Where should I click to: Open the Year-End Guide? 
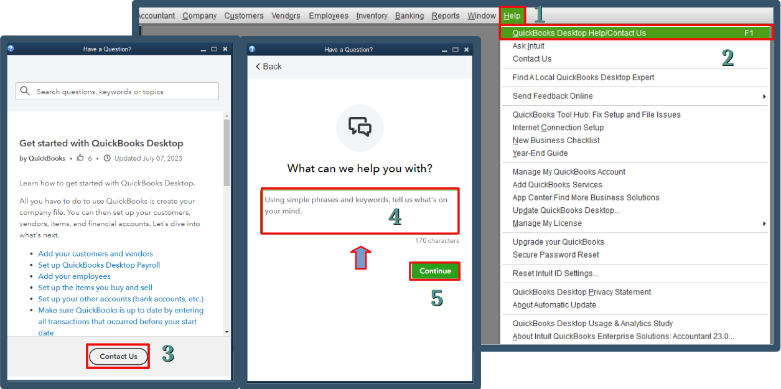(540, 153)
